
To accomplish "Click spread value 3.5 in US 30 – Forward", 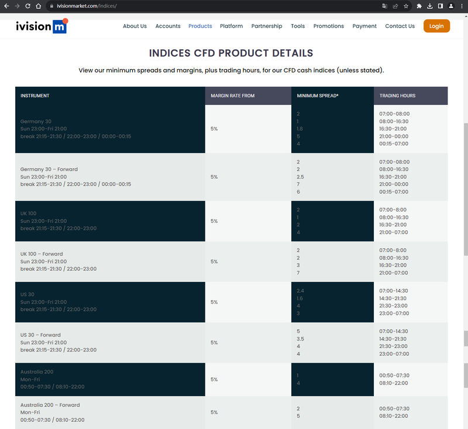I will pyautogui.click(x=300, y=339).
